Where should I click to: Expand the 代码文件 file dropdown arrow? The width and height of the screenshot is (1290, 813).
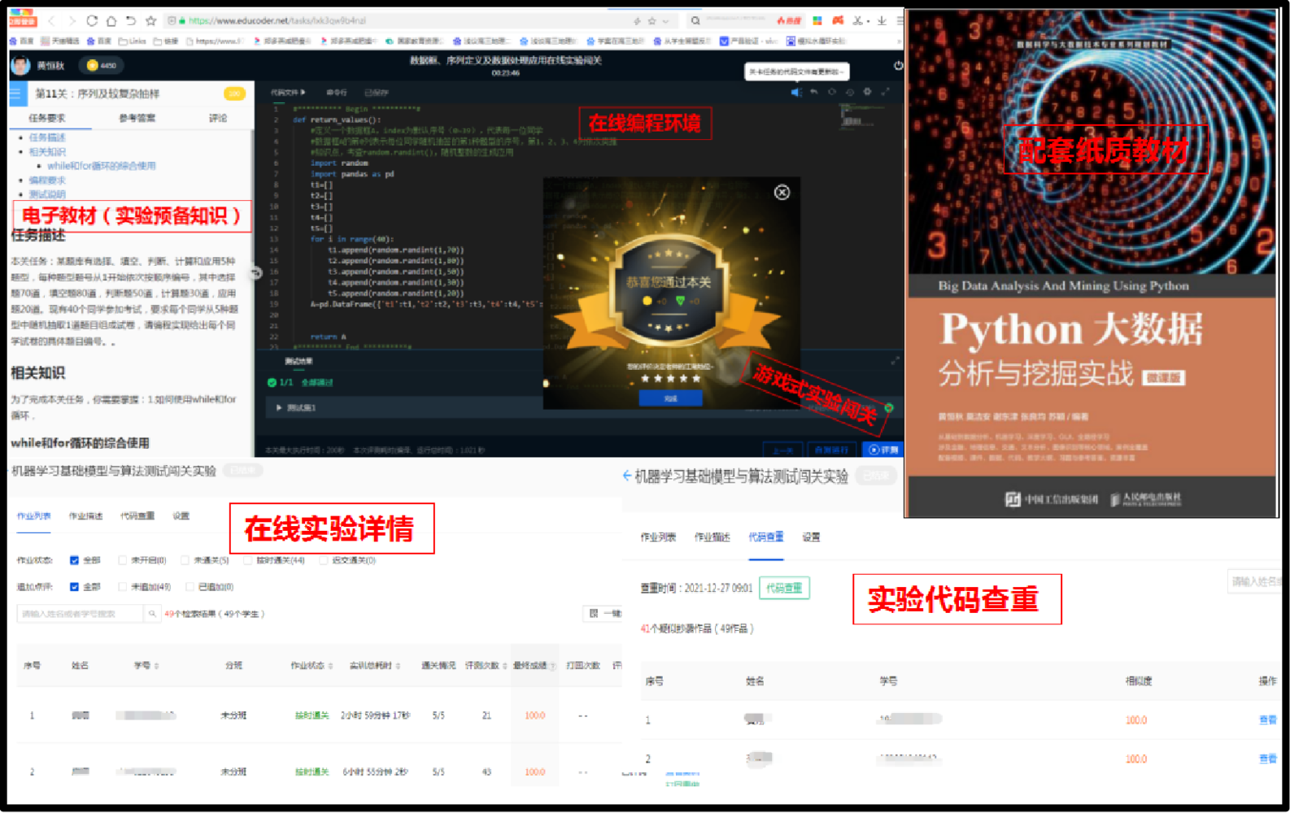[x=303, y=93]
